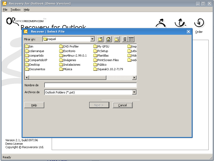Screen dimensions: 214x161
Task: Select the 'DVD Profiler' folder
Action: click(69, 46)
